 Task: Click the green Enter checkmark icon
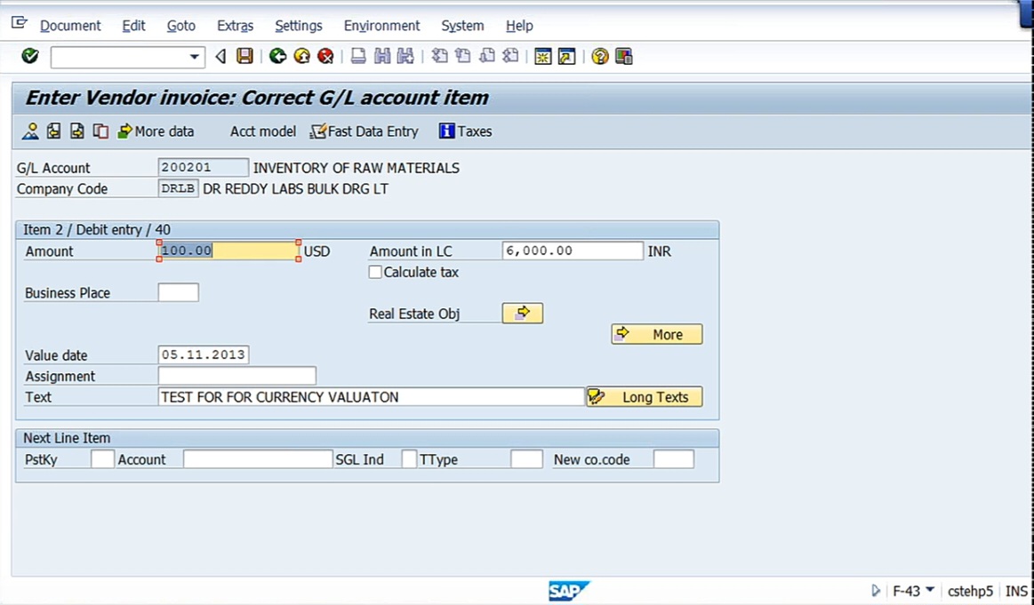pos(30,56)
